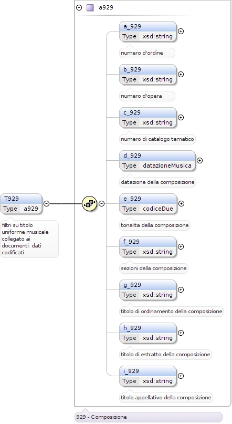Viewport: 232px width, 424px height.
Task: Expand the d_929 datazioneMusica element
Action: pos(199,160)
